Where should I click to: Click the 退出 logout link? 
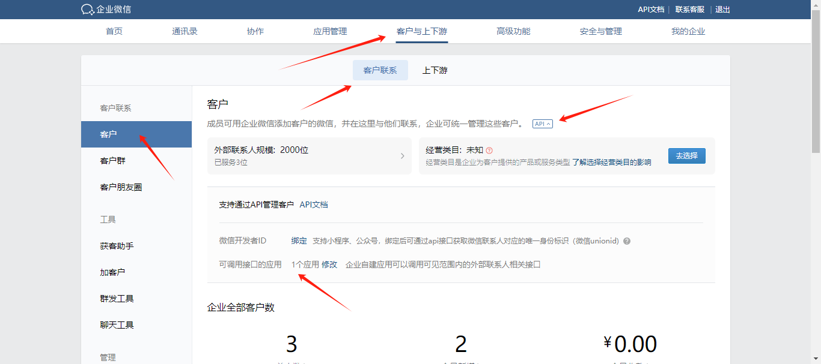pos(722,10)
